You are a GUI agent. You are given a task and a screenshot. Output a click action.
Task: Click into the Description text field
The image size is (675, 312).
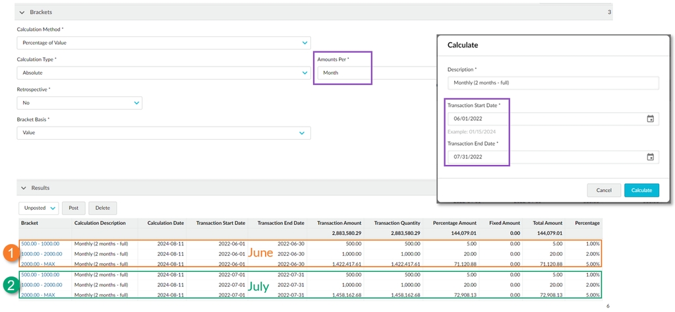tap(552, 83)
